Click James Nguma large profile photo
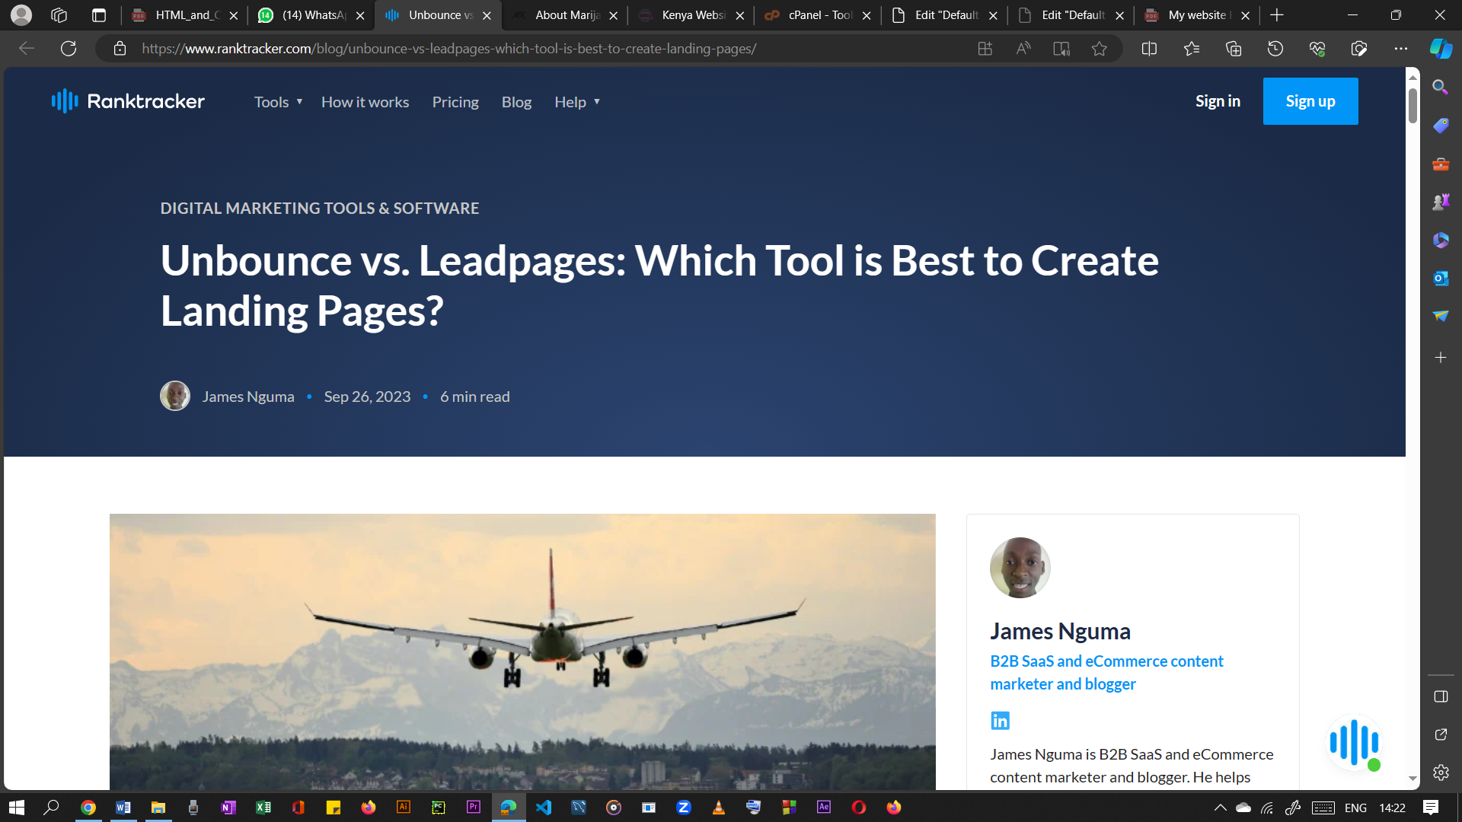The width and height of the screenshot is (1462, 822). click(1020, 568)
